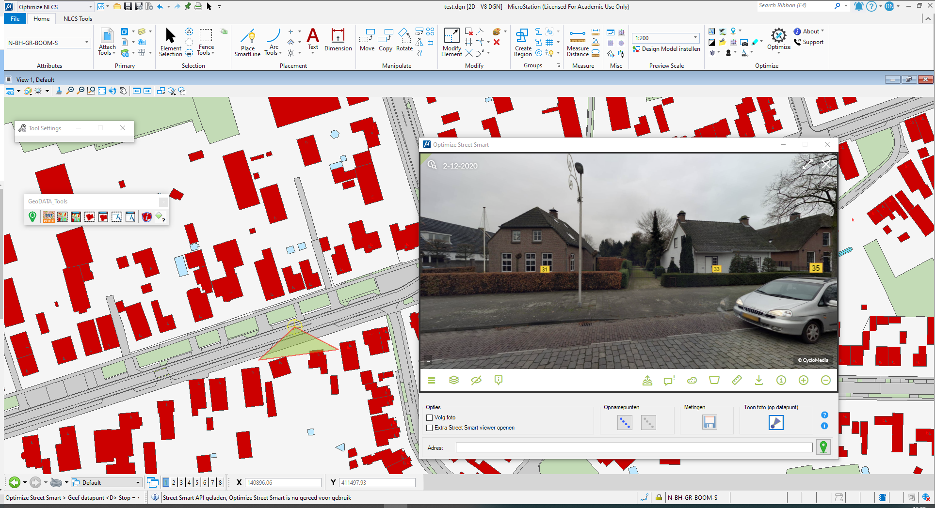This screenshot has height=508, width=935.
Task: Activate the Move element tool
Action: pyautogui.click(x=367, y=40)
